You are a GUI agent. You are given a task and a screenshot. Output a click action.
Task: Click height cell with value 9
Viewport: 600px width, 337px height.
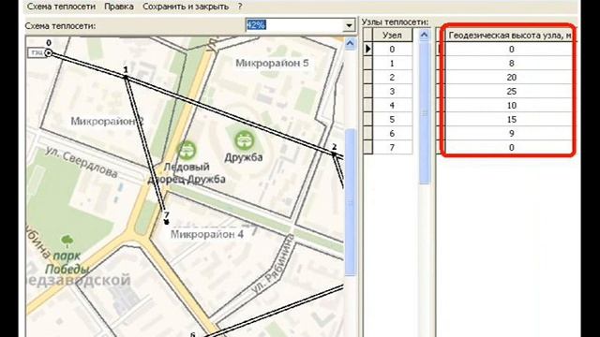511,133
